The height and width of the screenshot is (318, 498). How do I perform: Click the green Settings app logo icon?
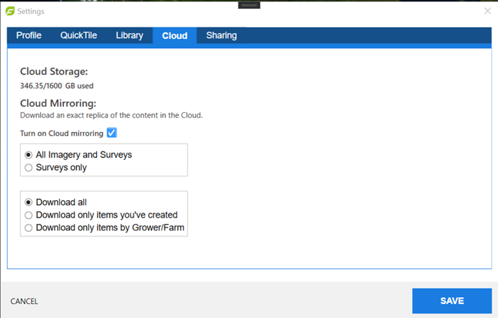(x=10, y=10)
